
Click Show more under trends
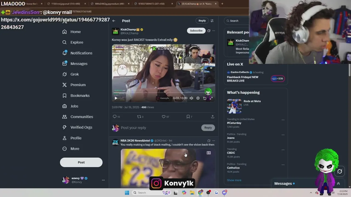(x=234, y=180)
